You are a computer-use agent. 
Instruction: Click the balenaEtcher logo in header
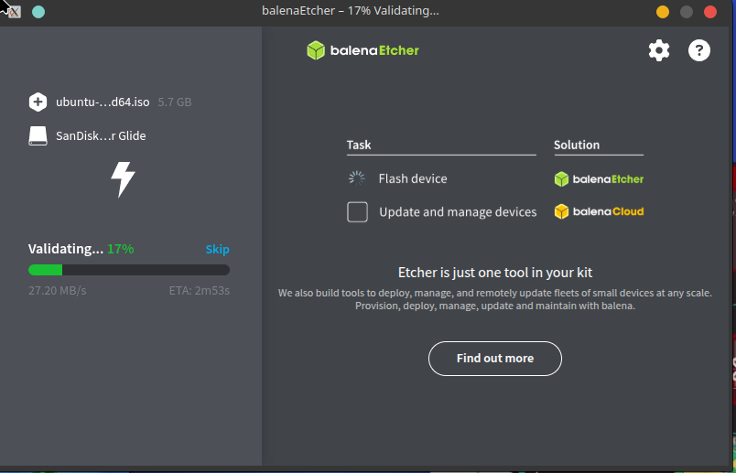pos(363,50)
